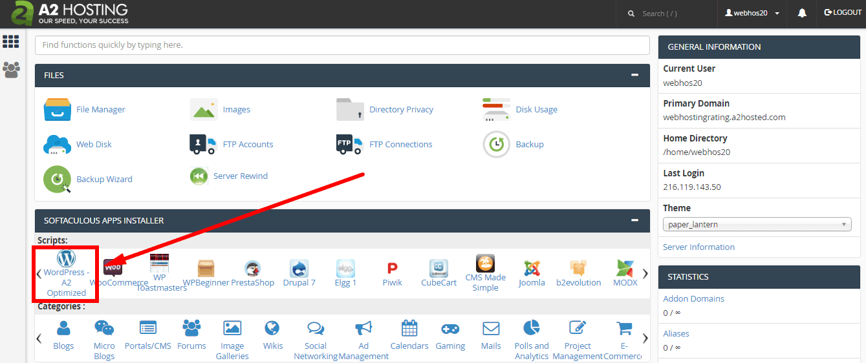Click the sidebar home grid icon

[x=11, y=41]
